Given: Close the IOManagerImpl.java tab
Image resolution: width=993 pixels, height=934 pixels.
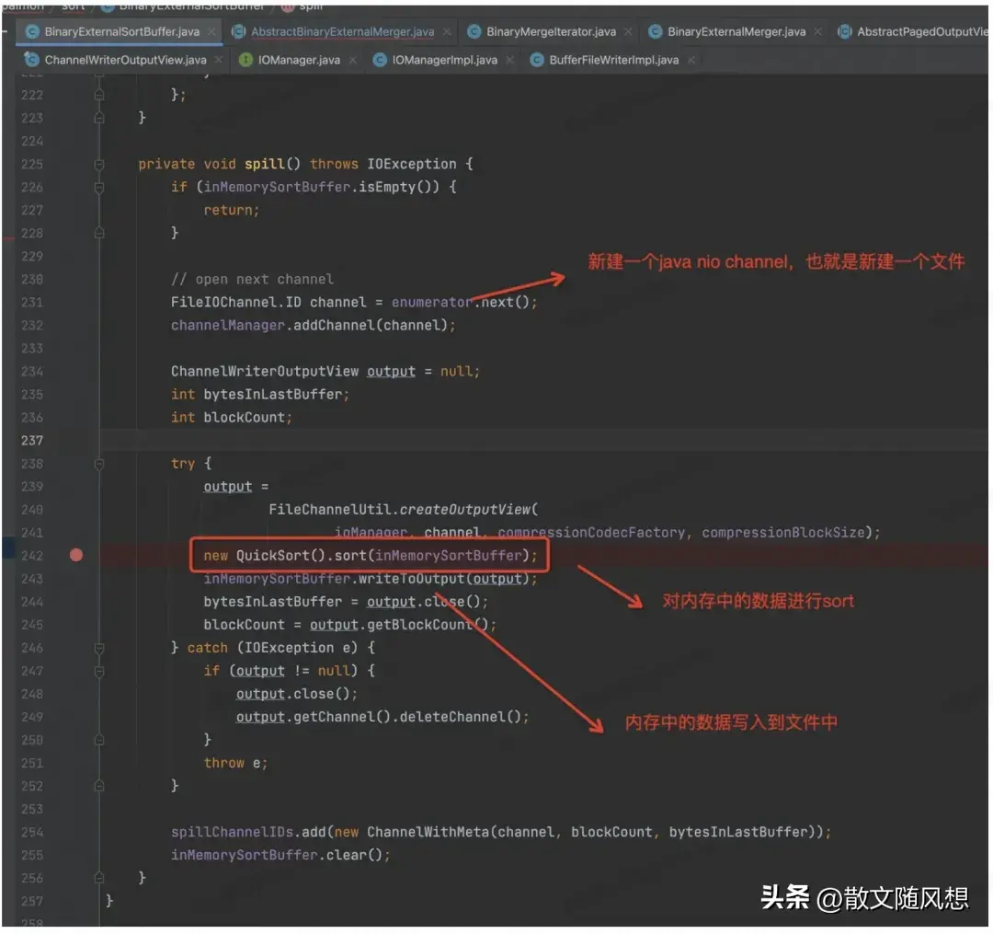Looking at the screenshot, I should point(509,60).
